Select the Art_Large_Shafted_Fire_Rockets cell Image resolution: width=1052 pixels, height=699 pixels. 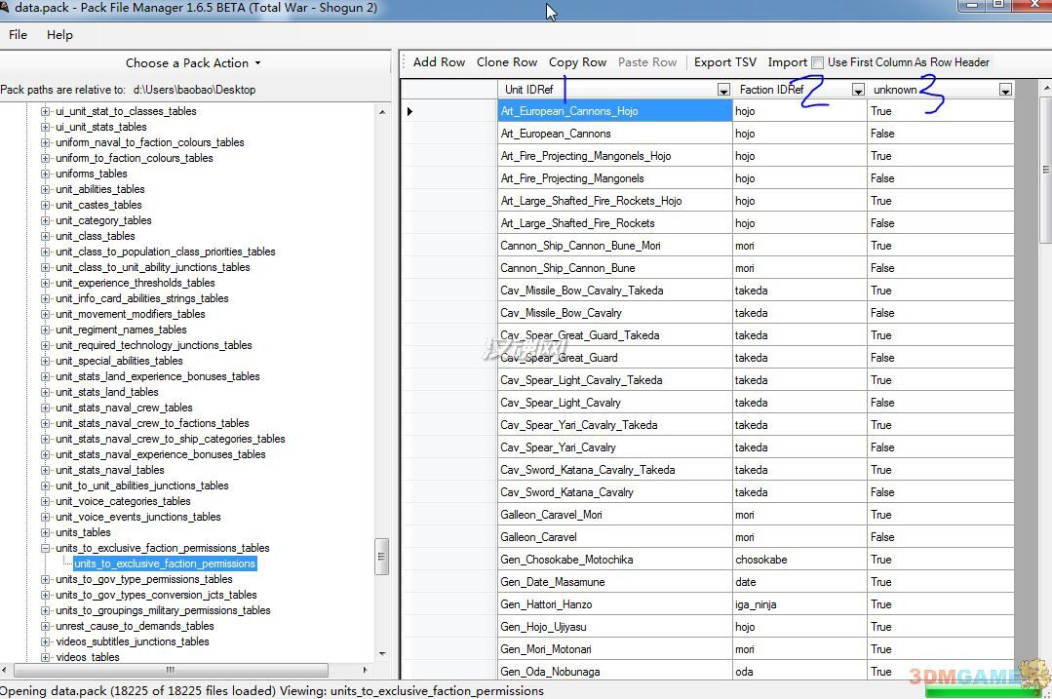point(614,223)
